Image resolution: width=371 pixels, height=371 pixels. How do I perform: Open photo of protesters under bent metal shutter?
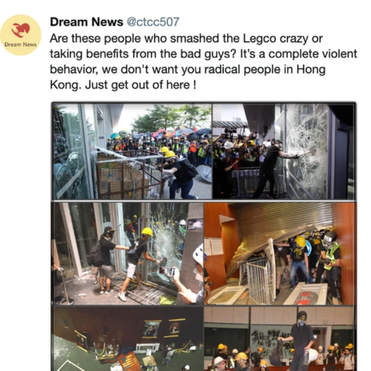[279, 254]
